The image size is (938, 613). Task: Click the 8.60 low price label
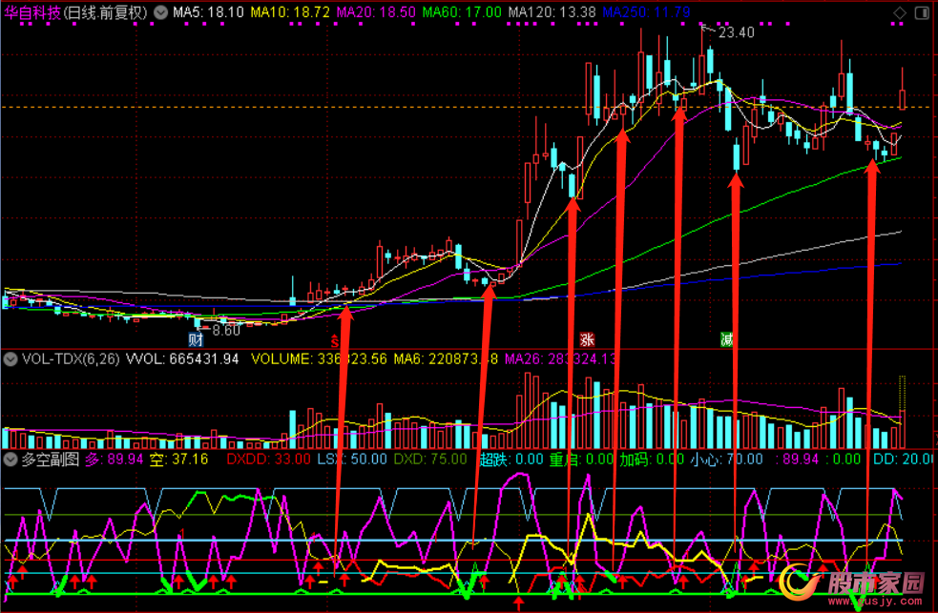226,330
